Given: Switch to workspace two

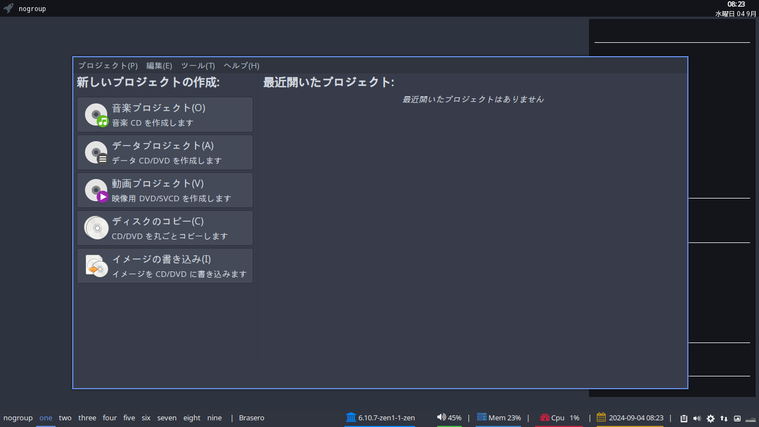Looking at the screenshot, I should 65,418.
